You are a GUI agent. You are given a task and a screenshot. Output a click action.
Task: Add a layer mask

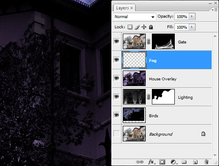coord(162,162)
